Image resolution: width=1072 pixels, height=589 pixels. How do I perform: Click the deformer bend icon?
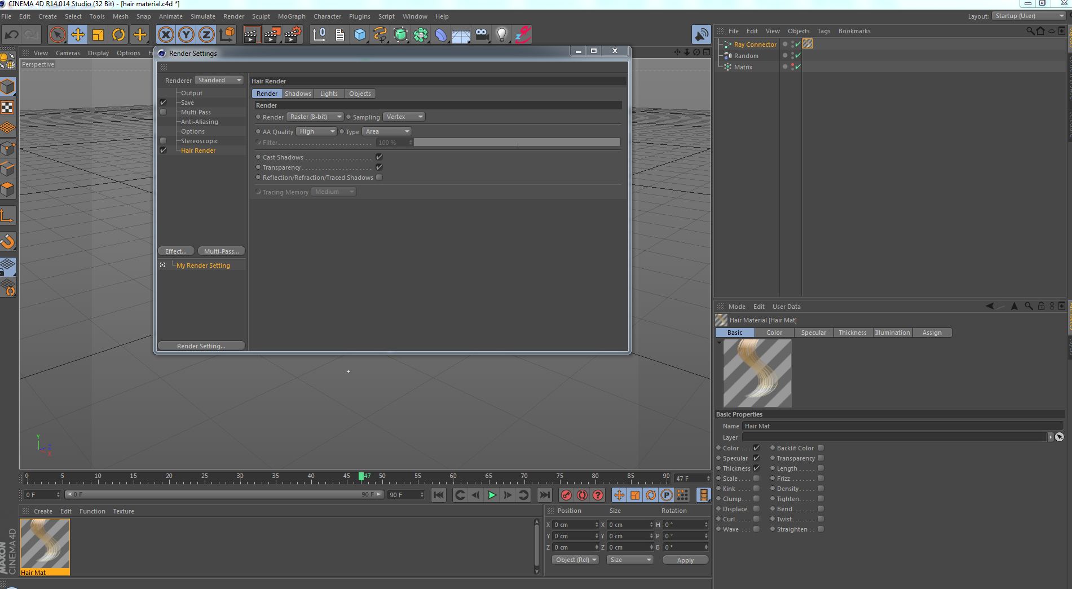441,34
